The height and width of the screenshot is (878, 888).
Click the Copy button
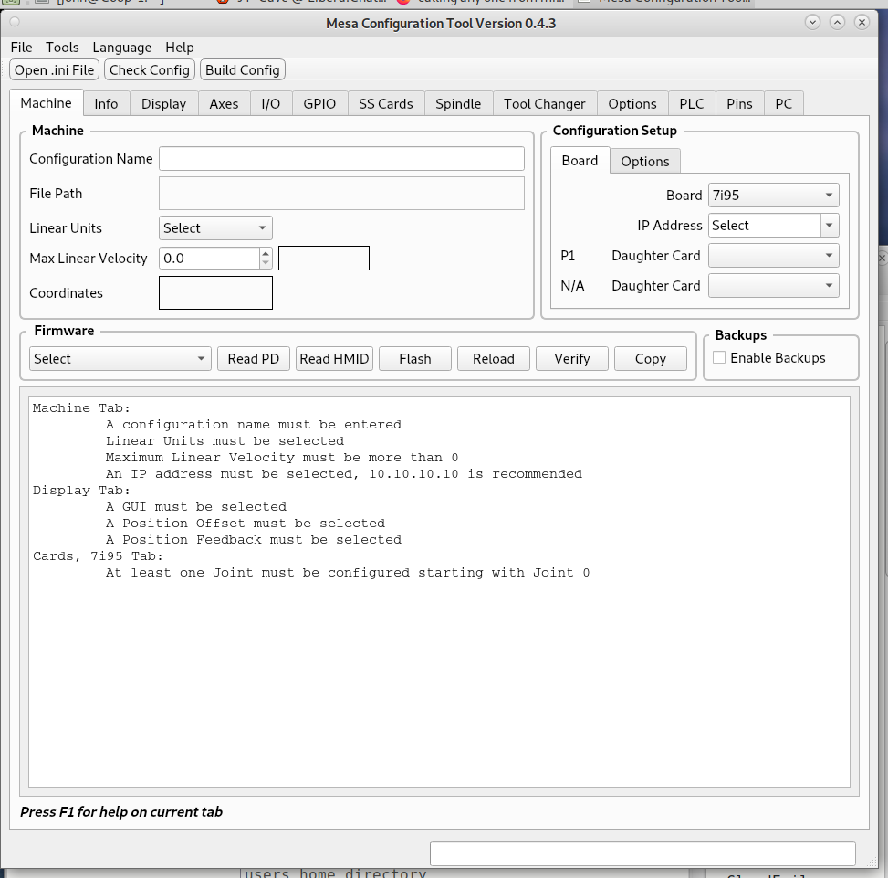651,359
